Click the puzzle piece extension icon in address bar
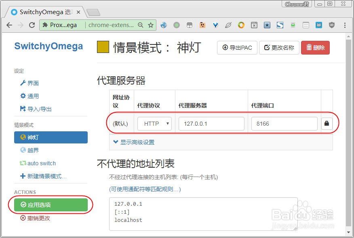This screenshot has width=354, height=238. pyautogui.click(x=45, y=25)
